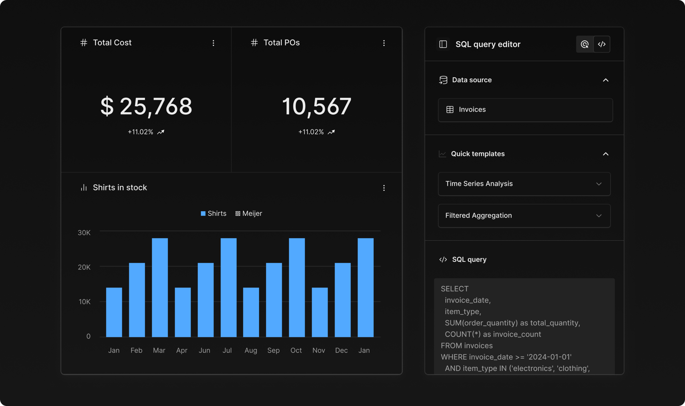This screenshot has height=406, width=685.
Task: Click the hash icon beside Total Cost
Action: click(84, 43)
